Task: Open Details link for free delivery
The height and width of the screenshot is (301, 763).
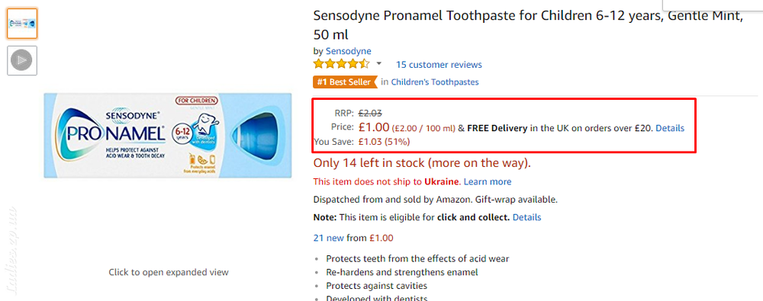Action: pos(670,128)
